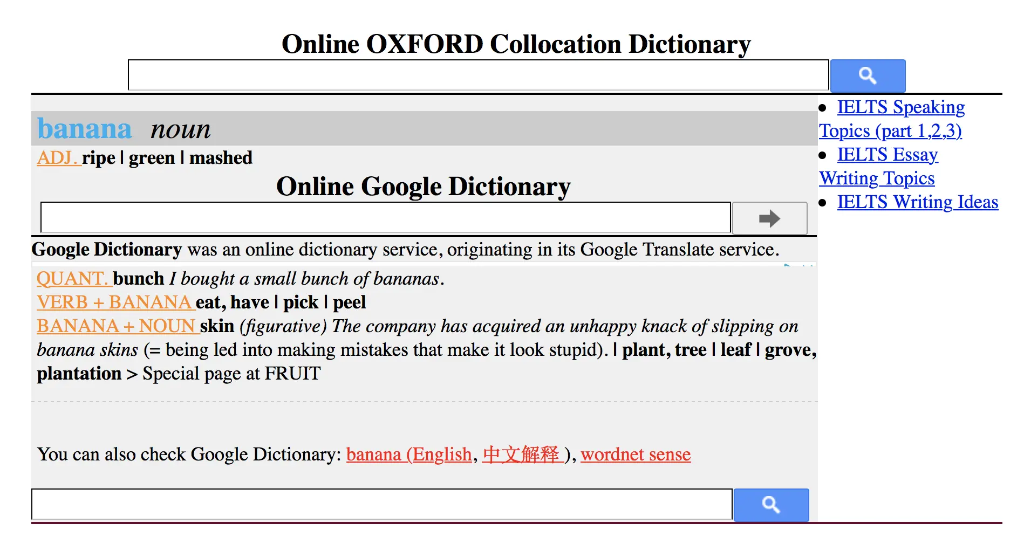This screenshot has width=1024, height=537.
Task: Click the 'Online Google Dictionary' heading
Action: 424,187
